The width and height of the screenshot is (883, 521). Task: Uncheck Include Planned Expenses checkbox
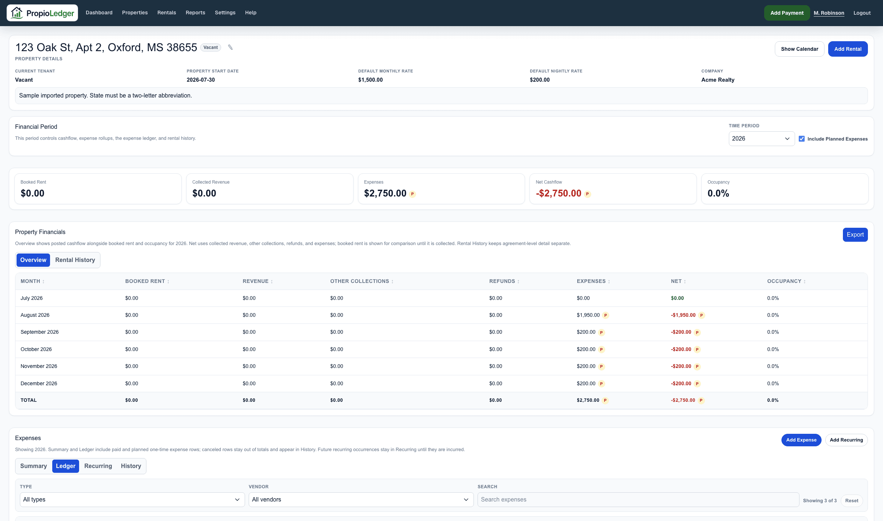coord(802,139)
